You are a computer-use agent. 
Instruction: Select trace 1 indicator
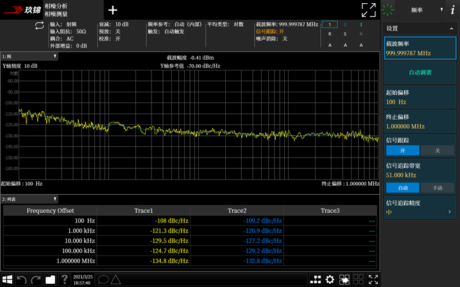[x=330, y=24]
